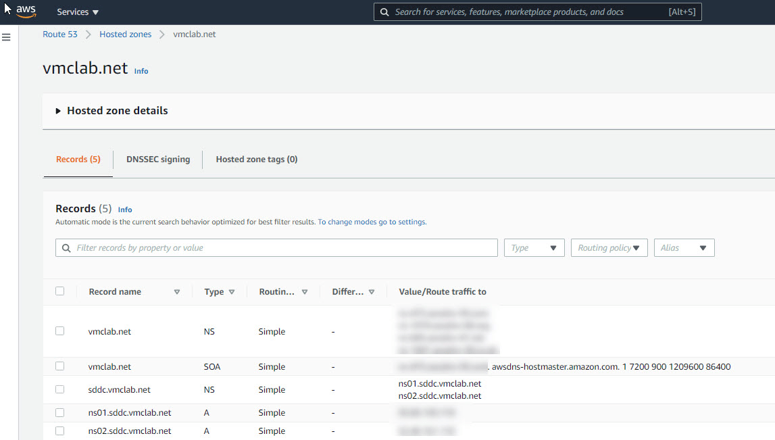Click the search magnifier in the top bar
This screenshot has width=775, height=440.
point(384,12)
